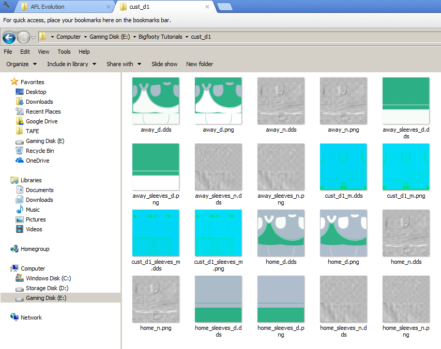
Task: Click the New folder button
Action: [x=200, y=64]
